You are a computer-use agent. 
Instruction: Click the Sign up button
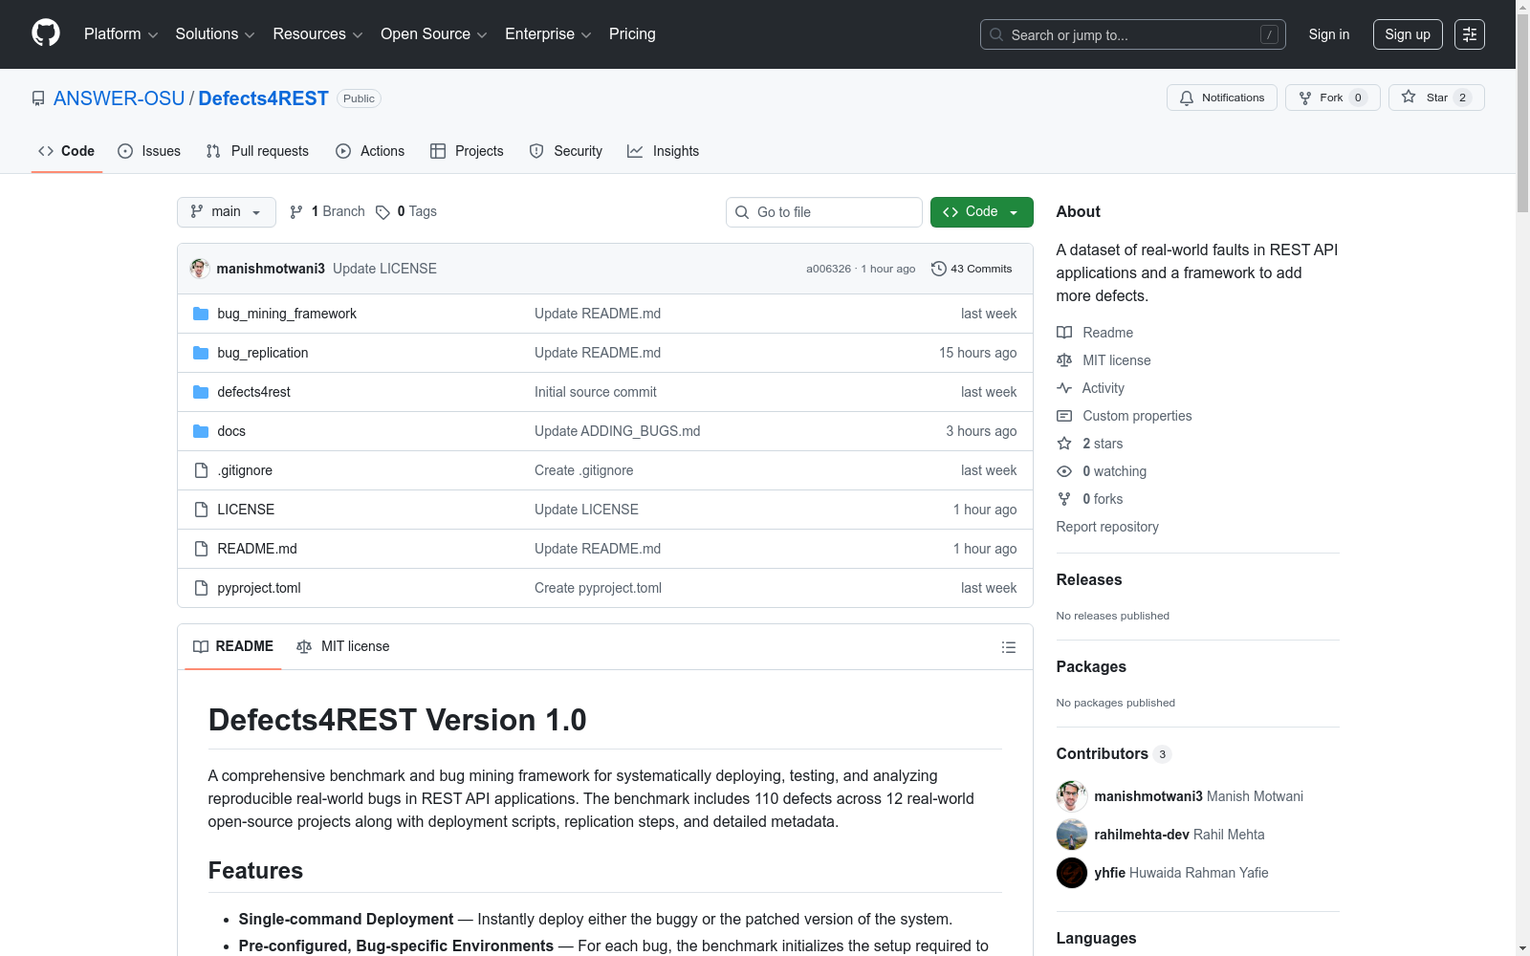click(x=1408, y=34)
